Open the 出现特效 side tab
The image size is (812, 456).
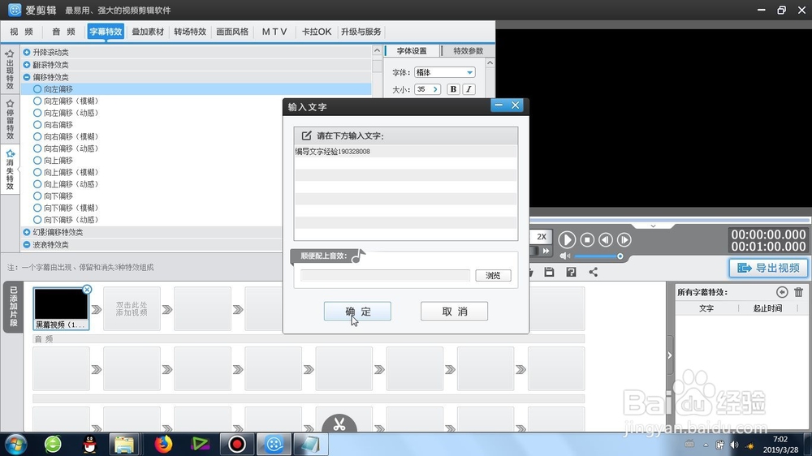(x=10, y=69)
